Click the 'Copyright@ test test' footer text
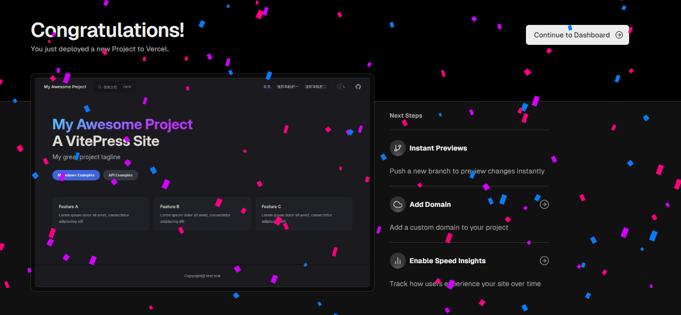 [202, 276]
